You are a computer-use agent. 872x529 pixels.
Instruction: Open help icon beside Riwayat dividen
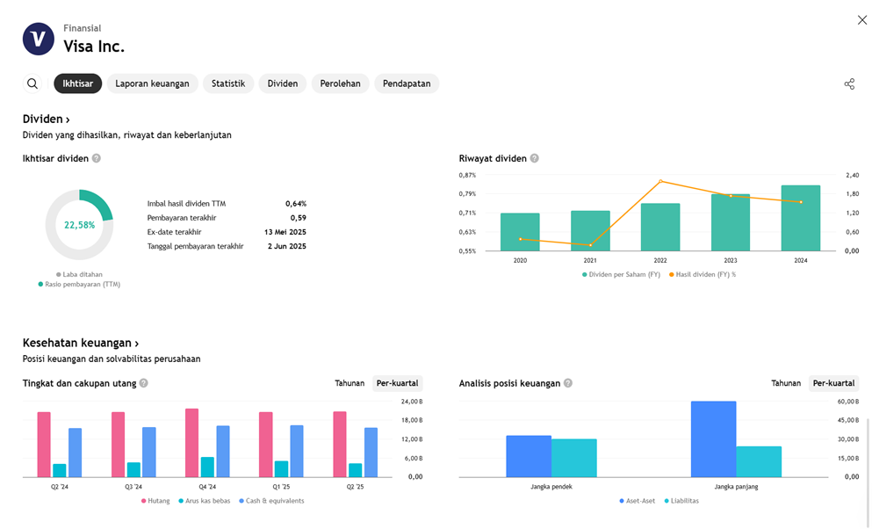(535, 158)
